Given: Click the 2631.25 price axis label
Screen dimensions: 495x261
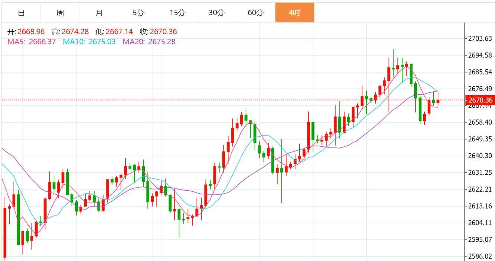Looking at the screenshot, I should (480, 172).
